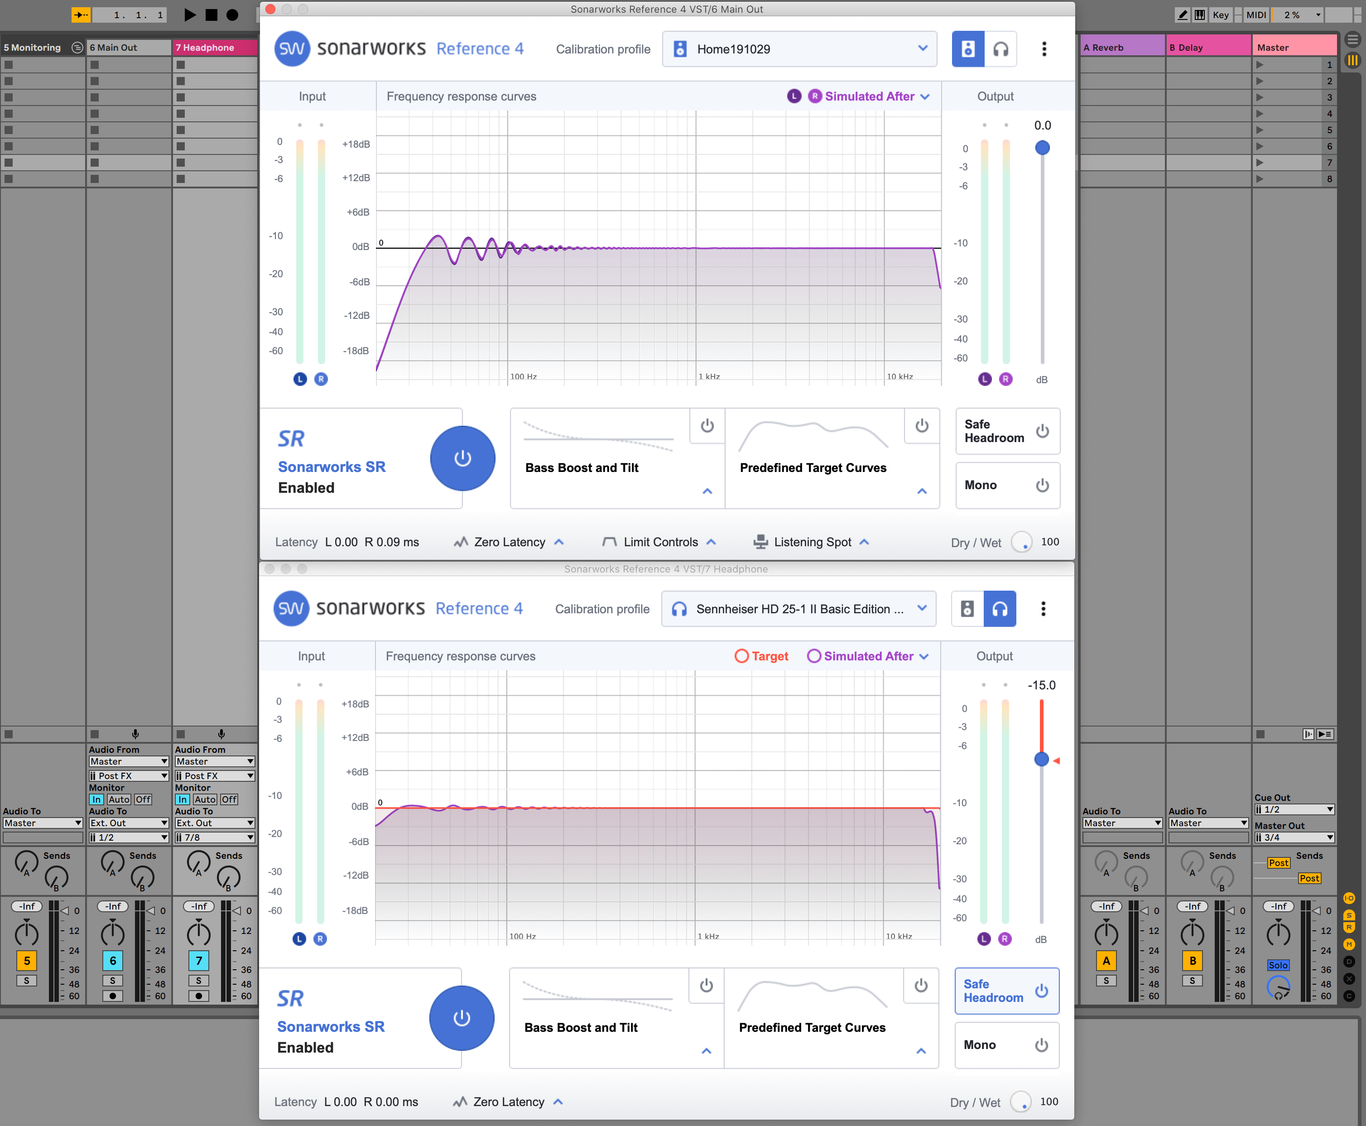Image resolution: width=1366 pixels, height=1126 pixels.
Task: Switch Main Out plugin to headphone calibration mode
Action: [x=1001, y=48]
